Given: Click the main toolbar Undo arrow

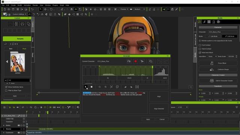Looking at the screenshot, I should pyautogui.click(x=32, y=9).
